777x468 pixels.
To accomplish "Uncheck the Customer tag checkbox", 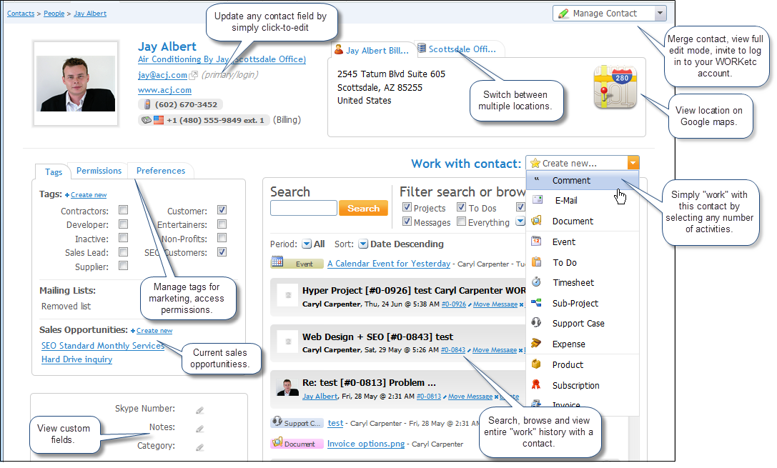I will [222, 211].
